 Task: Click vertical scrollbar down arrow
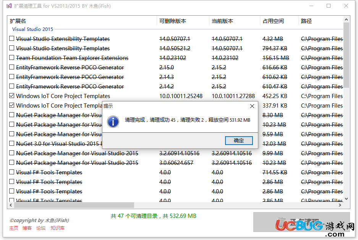tap(347, 199)
